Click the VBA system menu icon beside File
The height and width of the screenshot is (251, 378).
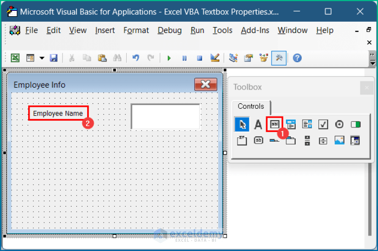coord(15,31)
